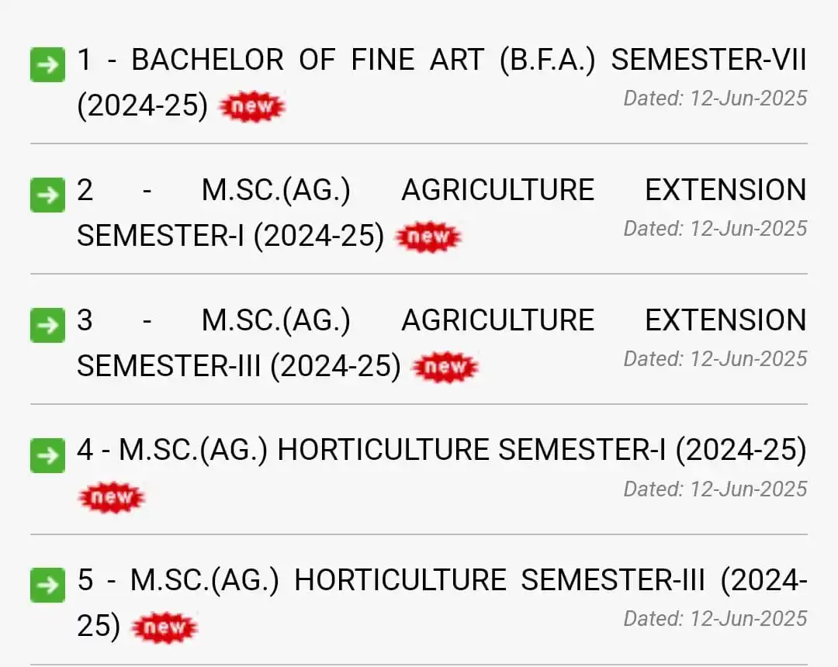Open M.SC.(AG.) Horticulture Semester-III link
This screenshot has height=667, width=838.
click(442, 603)
